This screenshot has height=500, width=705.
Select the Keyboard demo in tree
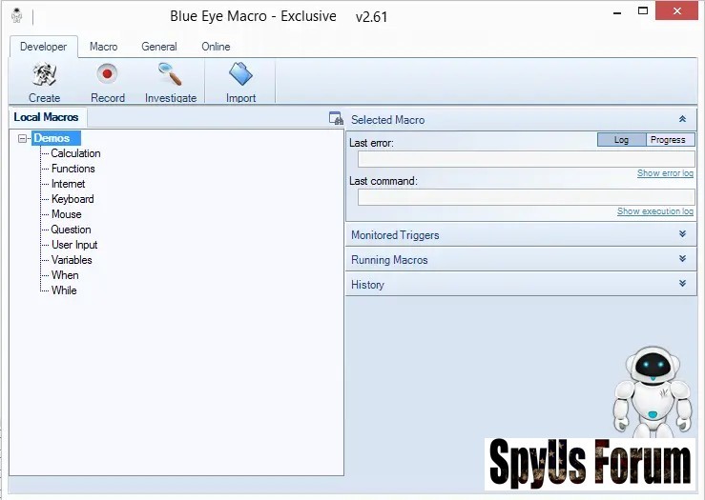73,199
